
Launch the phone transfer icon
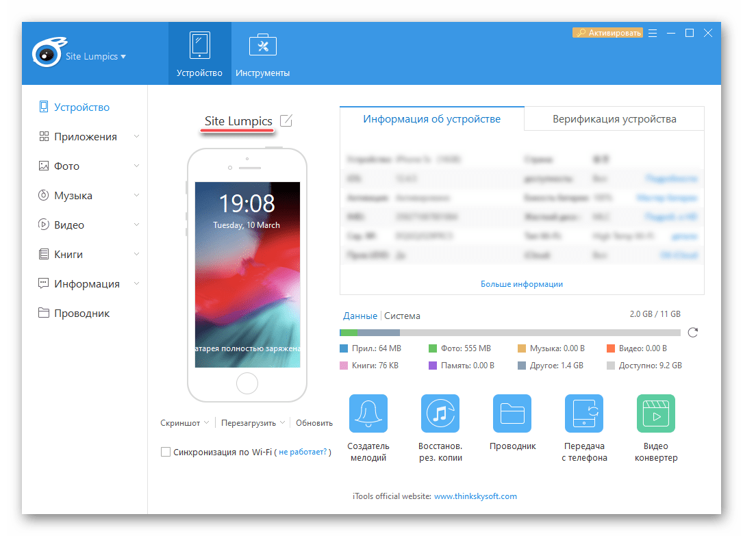584,413
